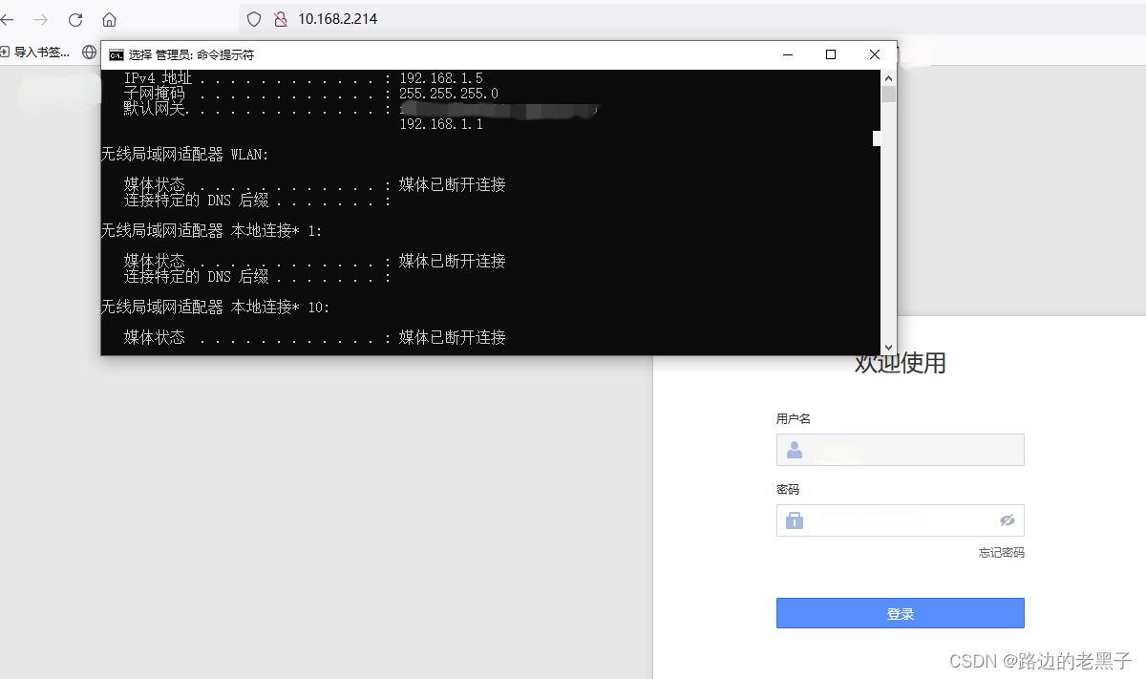Click the subnet mask 255.255.255.0 text
The image size is (1146, 679).
449,94
